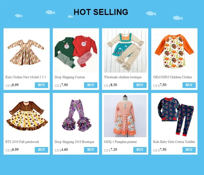
Task: Buy the Wholesale children boutique set
Action: [x=140, y=85]
